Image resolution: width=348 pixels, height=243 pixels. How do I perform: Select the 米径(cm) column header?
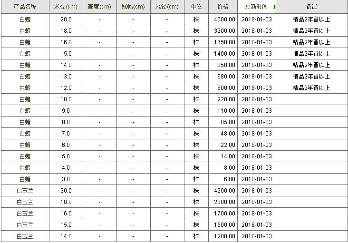pyautogui.click(x=66, y=7)
